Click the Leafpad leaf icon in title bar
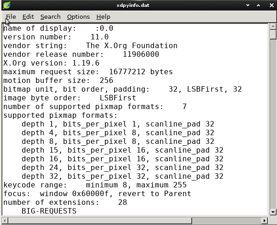 coord(6,5)
